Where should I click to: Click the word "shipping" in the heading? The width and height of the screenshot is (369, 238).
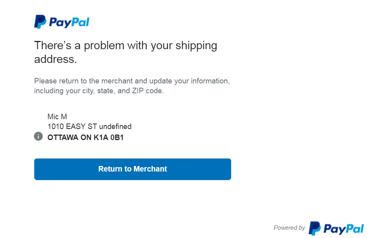click(196, 45)
